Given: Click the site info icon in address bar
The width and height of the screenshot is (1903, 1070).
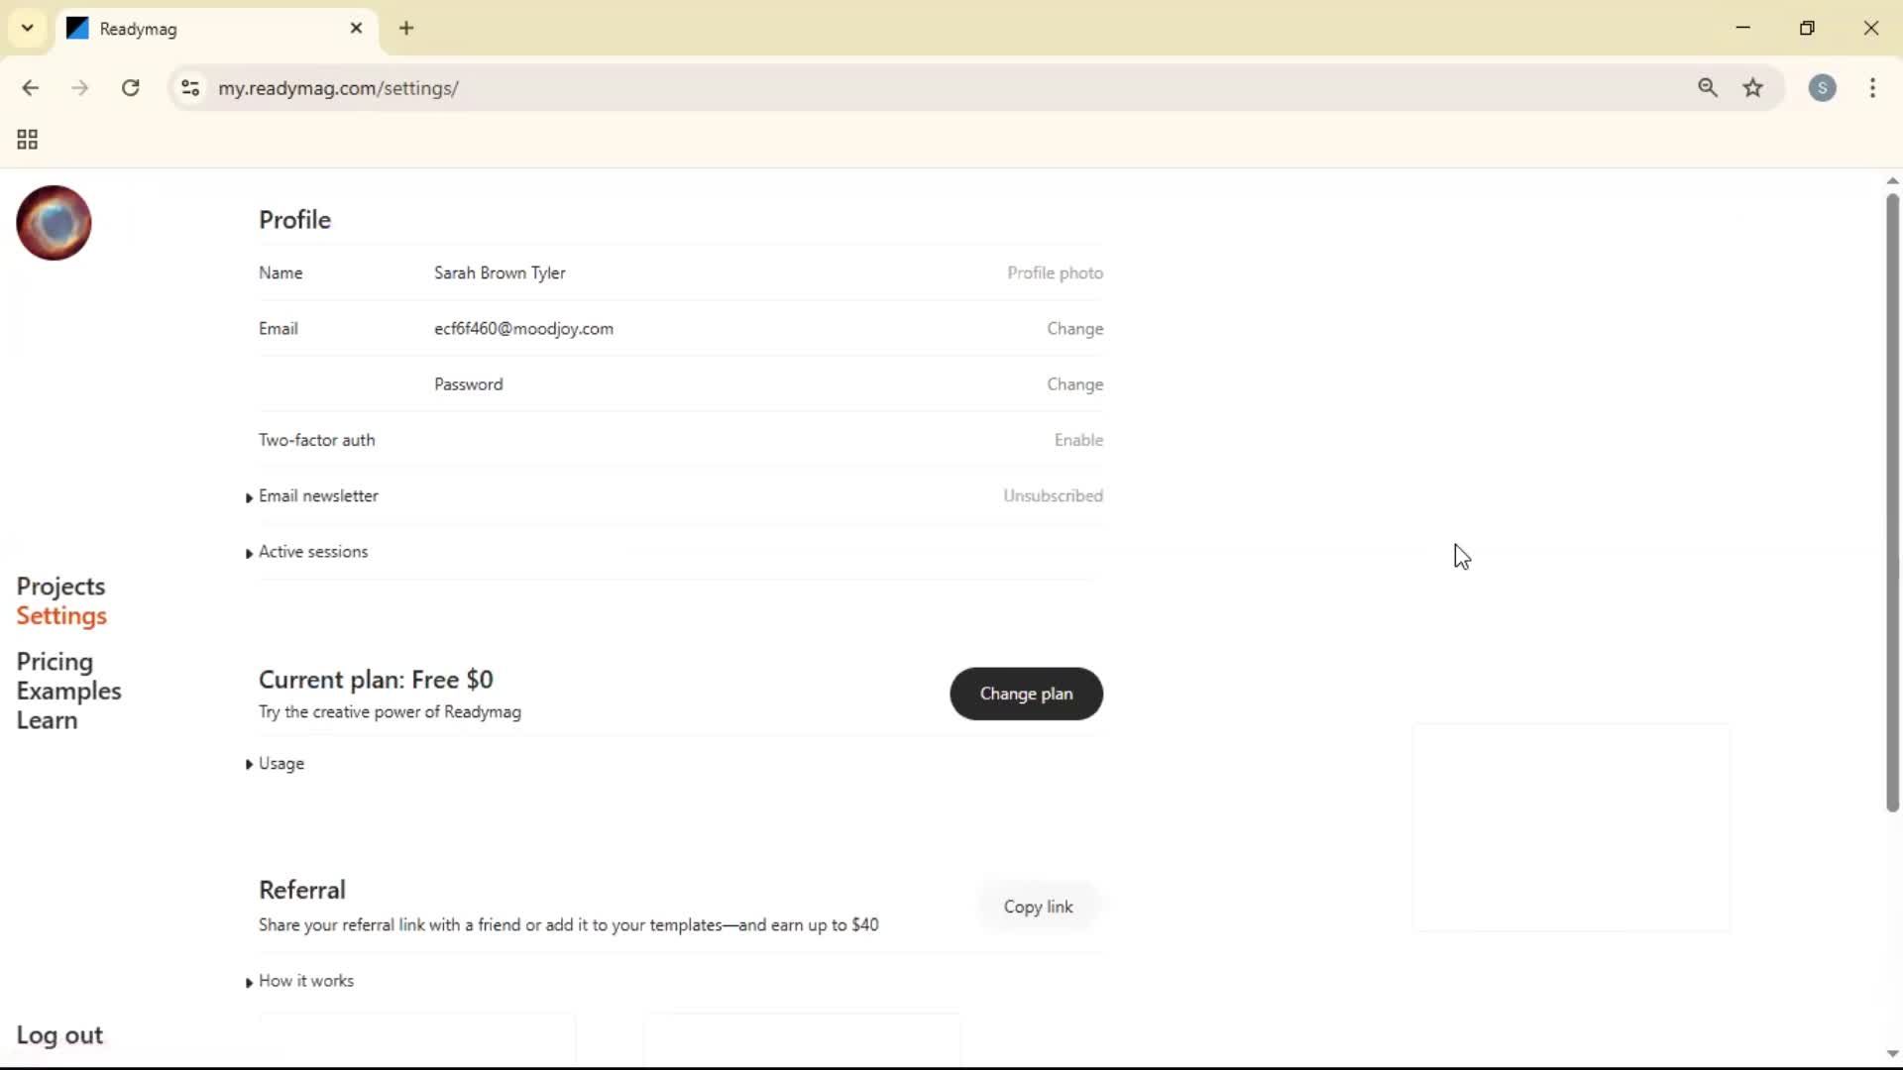Looking at the screenshot, I should click(x=190, y=88).
